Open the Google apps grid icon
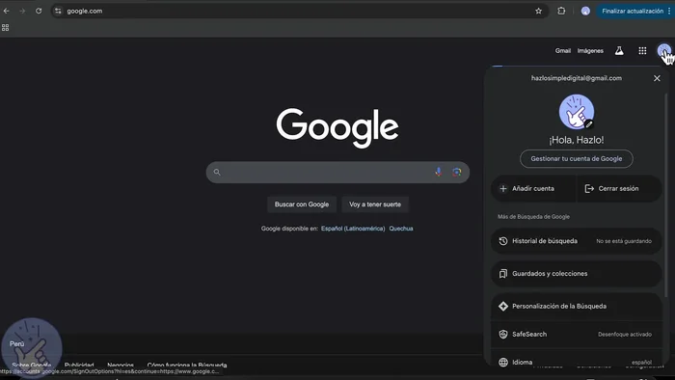 (x=642, y=51)
